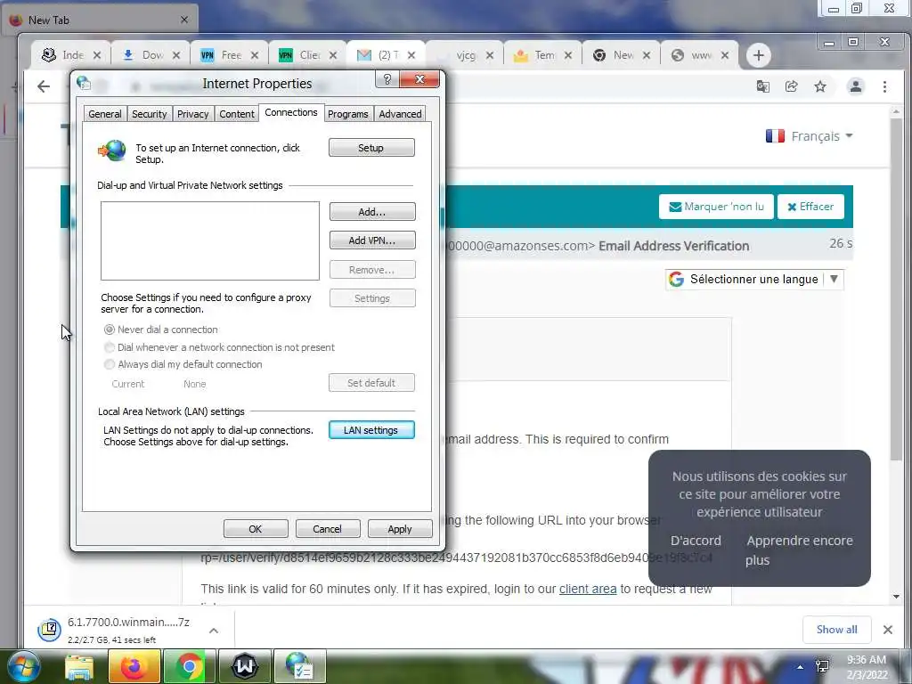Image resolution: width=912 pixels, height=684 pixels.
Task: Click the help question mark in Internet Properties
Action: click(387, 79)
